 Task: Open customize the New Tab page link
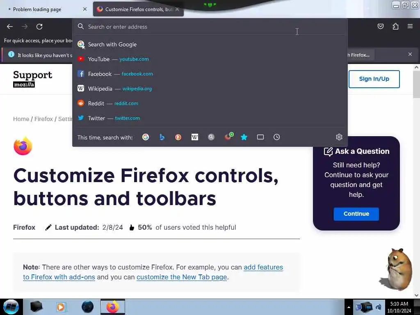pyautogui.click(x=182, y=277)
